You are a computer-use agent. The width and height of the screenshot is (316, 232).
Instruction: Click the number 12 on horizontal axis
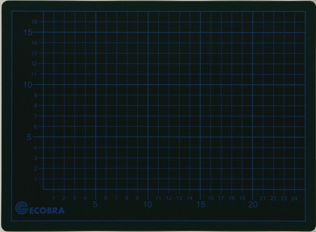coord(169,198)
